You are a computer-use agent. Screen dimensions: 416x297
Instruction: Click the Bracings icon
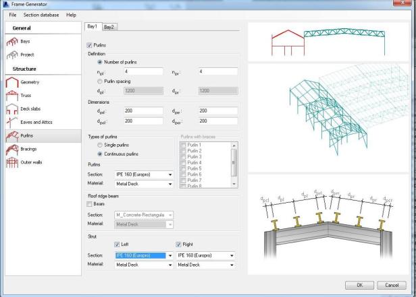click(x=12, y=149)
